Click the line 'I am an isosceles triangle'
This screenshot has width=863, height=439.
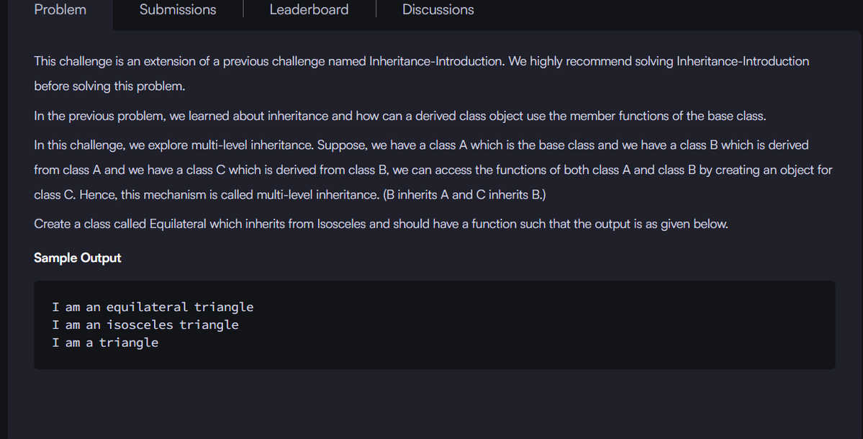click(x=146, y=325)
